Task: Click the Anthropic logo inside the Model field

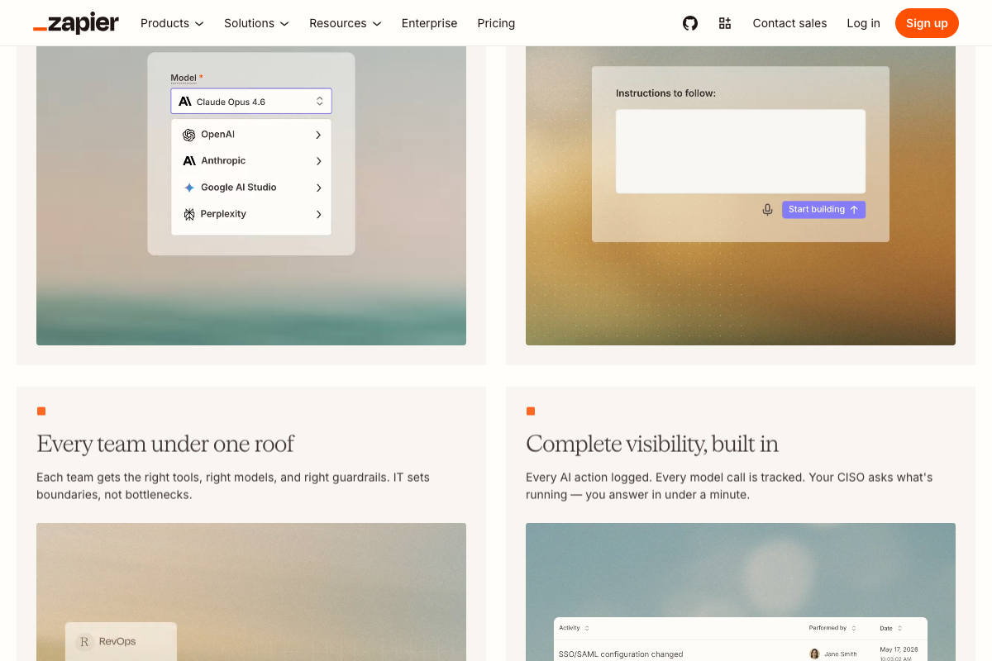Action: pos(185,102)
